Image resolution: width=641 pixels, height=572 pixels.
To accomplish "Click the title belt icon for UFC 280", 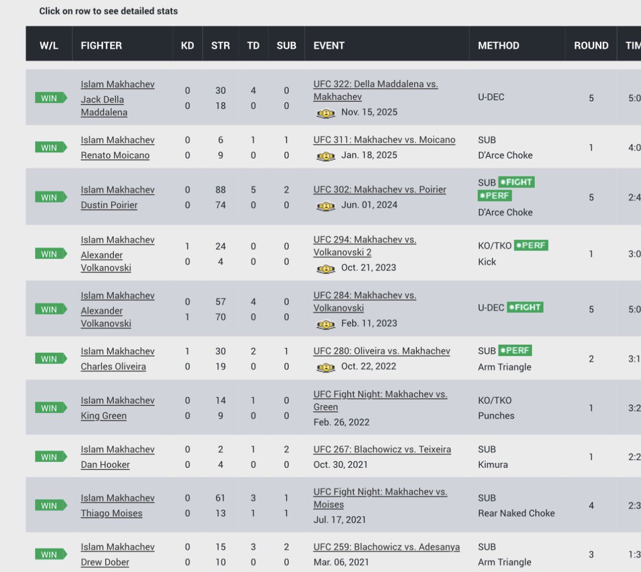I will [326, 368].
